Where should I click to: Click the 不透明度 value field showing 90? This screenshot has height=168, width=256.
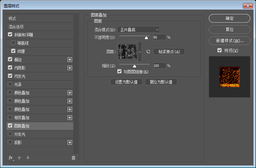point(159,37)
